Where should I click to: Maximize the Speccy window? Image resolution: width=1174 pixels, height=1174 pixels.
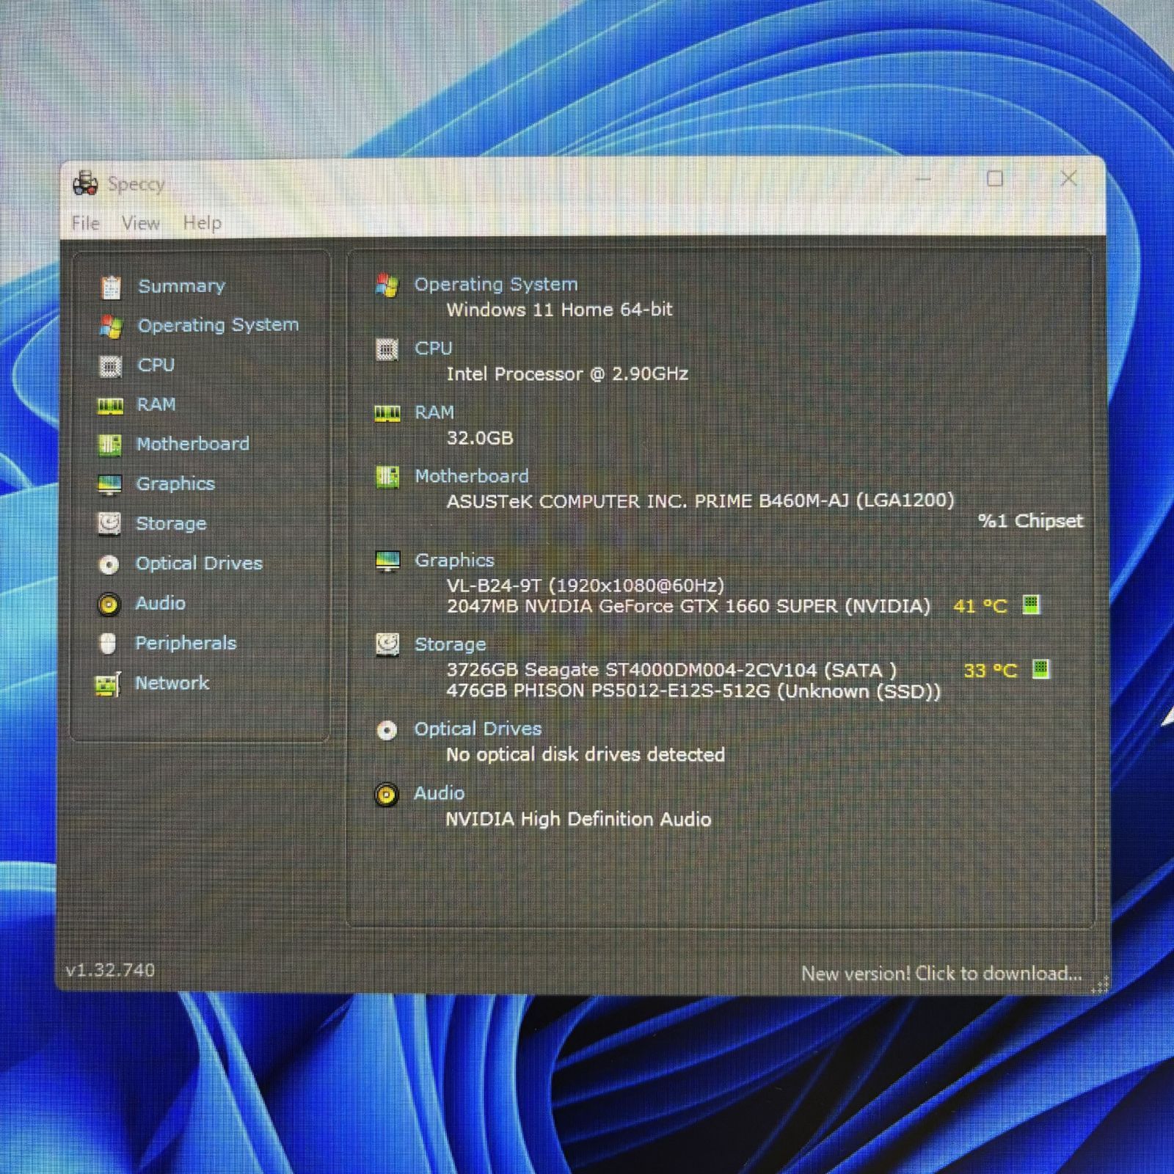(x=994, y=179)
